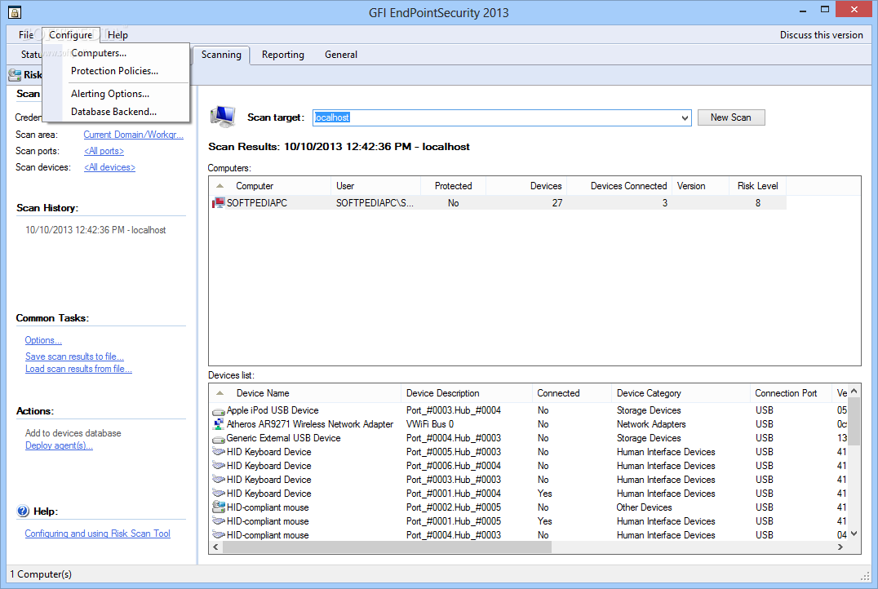Select the Apple iPod USB Device row
878x589 pixels.
click(x=529, y=410)
